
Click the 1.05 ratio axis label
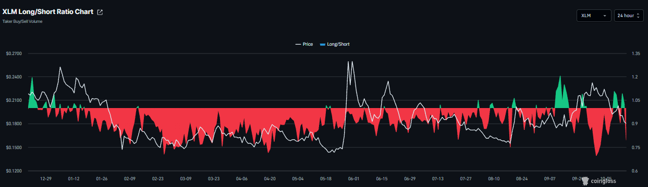(x=635, y=100)
